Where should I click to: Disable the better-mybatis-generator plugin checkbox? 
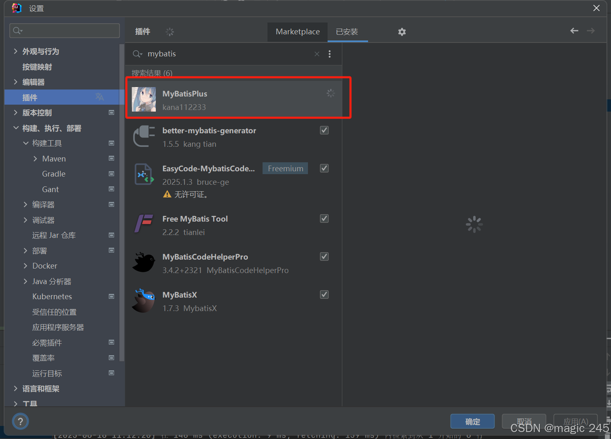[324, 130]
